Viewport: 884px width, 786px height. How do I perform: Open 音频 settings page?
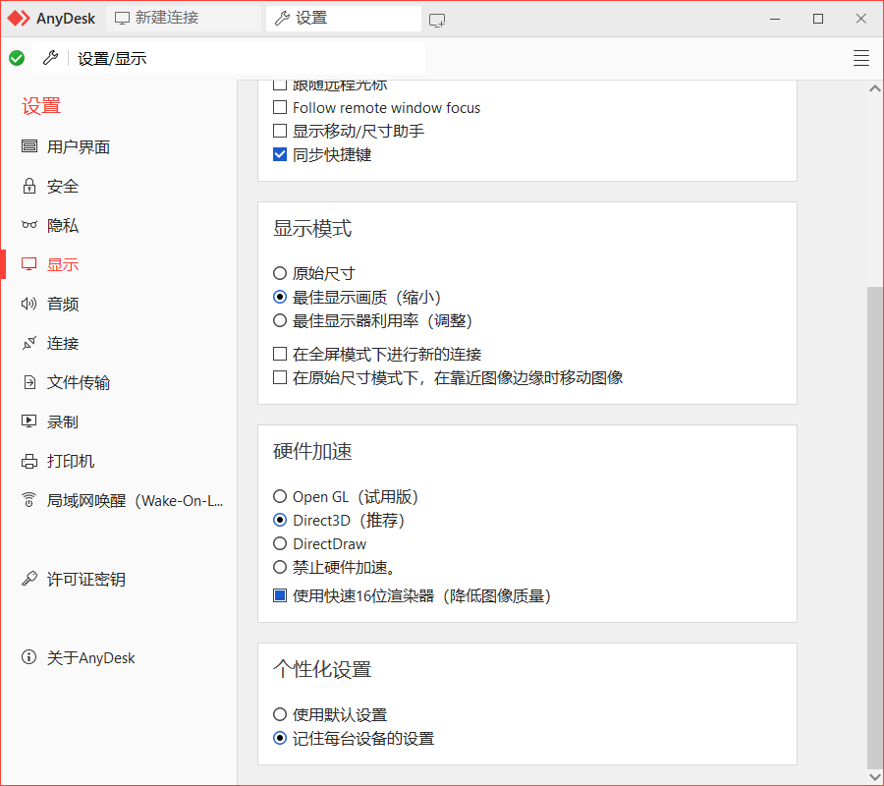click(63, 304)
